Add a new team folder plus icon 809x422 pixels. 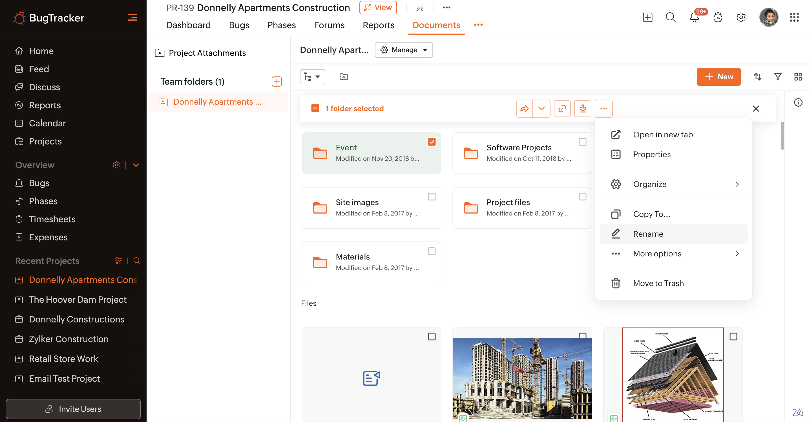[x=276, y=82]
